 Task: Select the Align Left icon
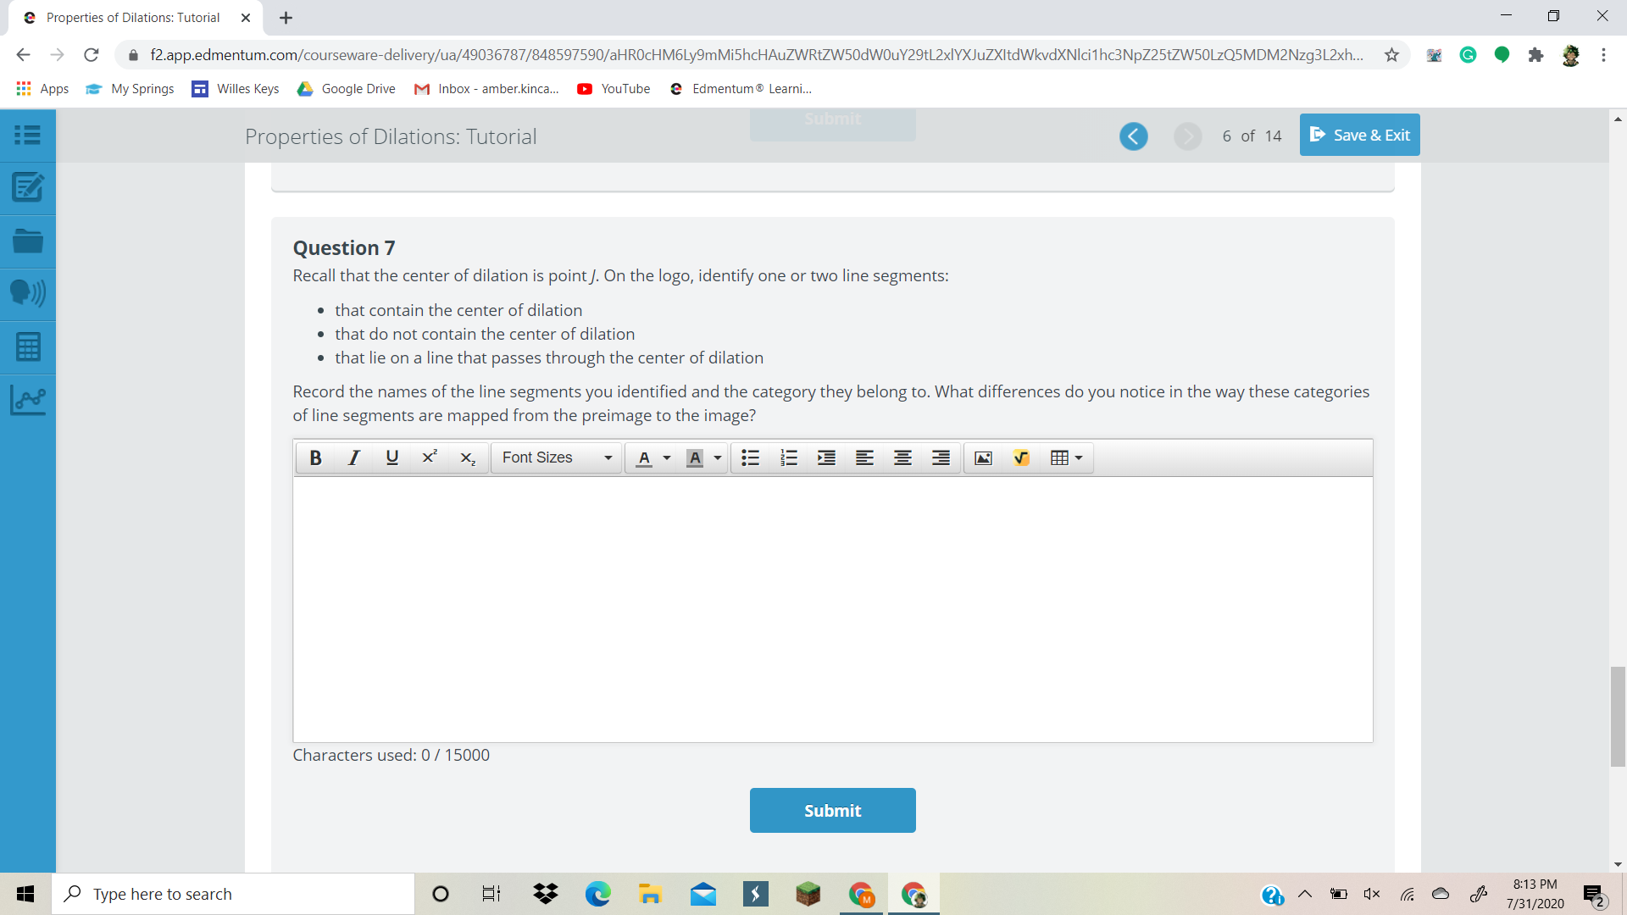[863, 457]
